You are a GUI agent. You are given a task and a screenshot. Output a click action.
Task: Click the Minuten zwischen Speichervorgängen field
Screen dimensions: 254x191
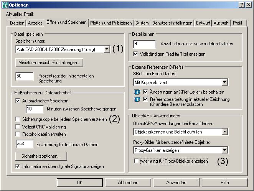tap(35, 109)
